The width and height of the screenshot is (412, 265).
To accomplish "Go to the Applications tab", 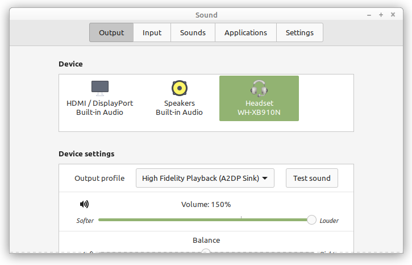I will 245,32.
